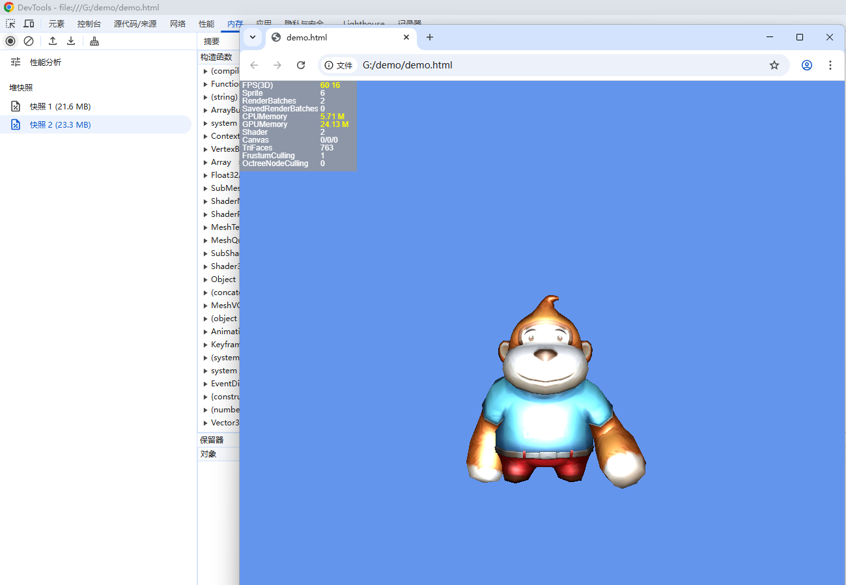The width and height of the screenshot is (846, 585).
Task: Expand the Functio constructor row
Action: click(205, 84)
